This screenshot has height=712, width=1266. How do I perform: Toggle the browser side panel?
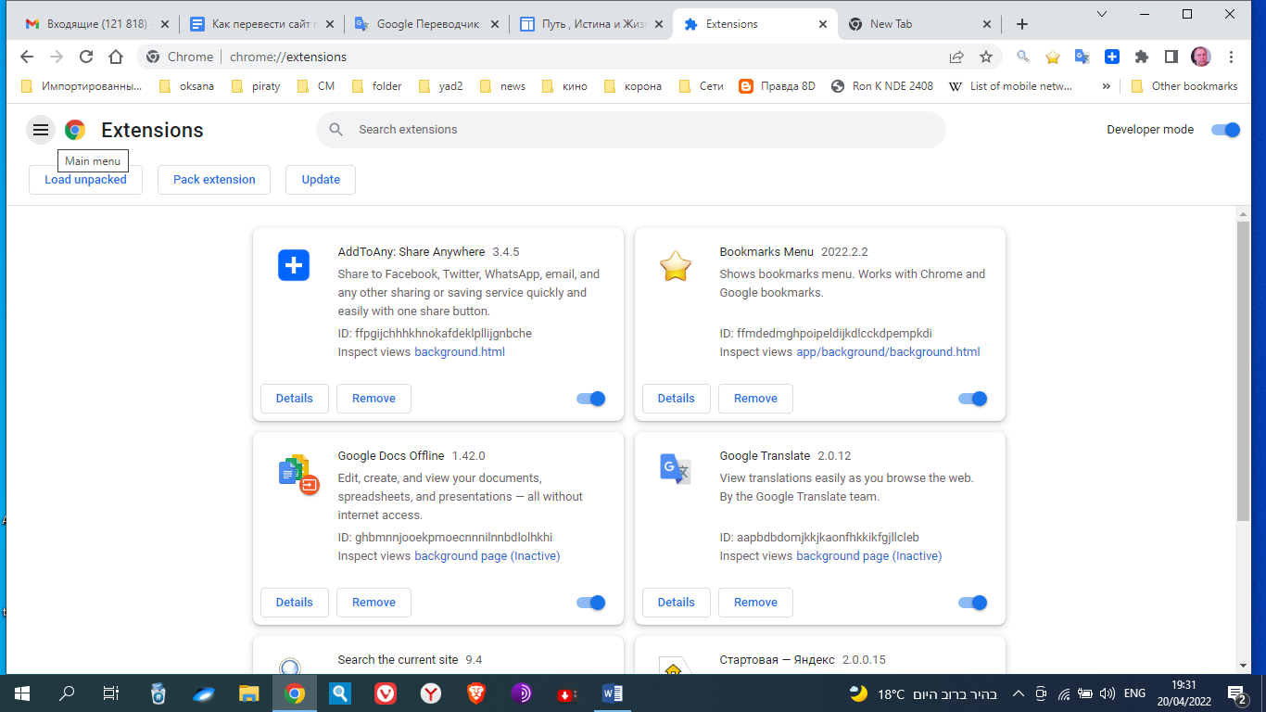point(1171,57)
